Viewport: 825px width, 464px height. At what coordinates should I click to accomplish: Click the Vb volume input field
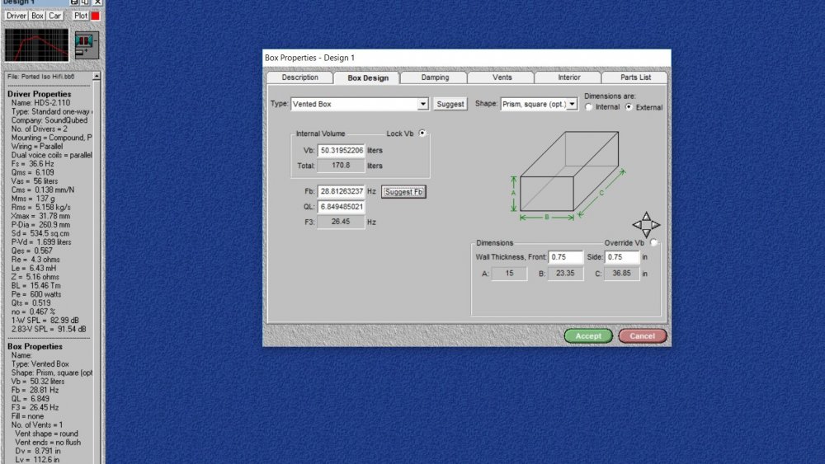[341, 150]
